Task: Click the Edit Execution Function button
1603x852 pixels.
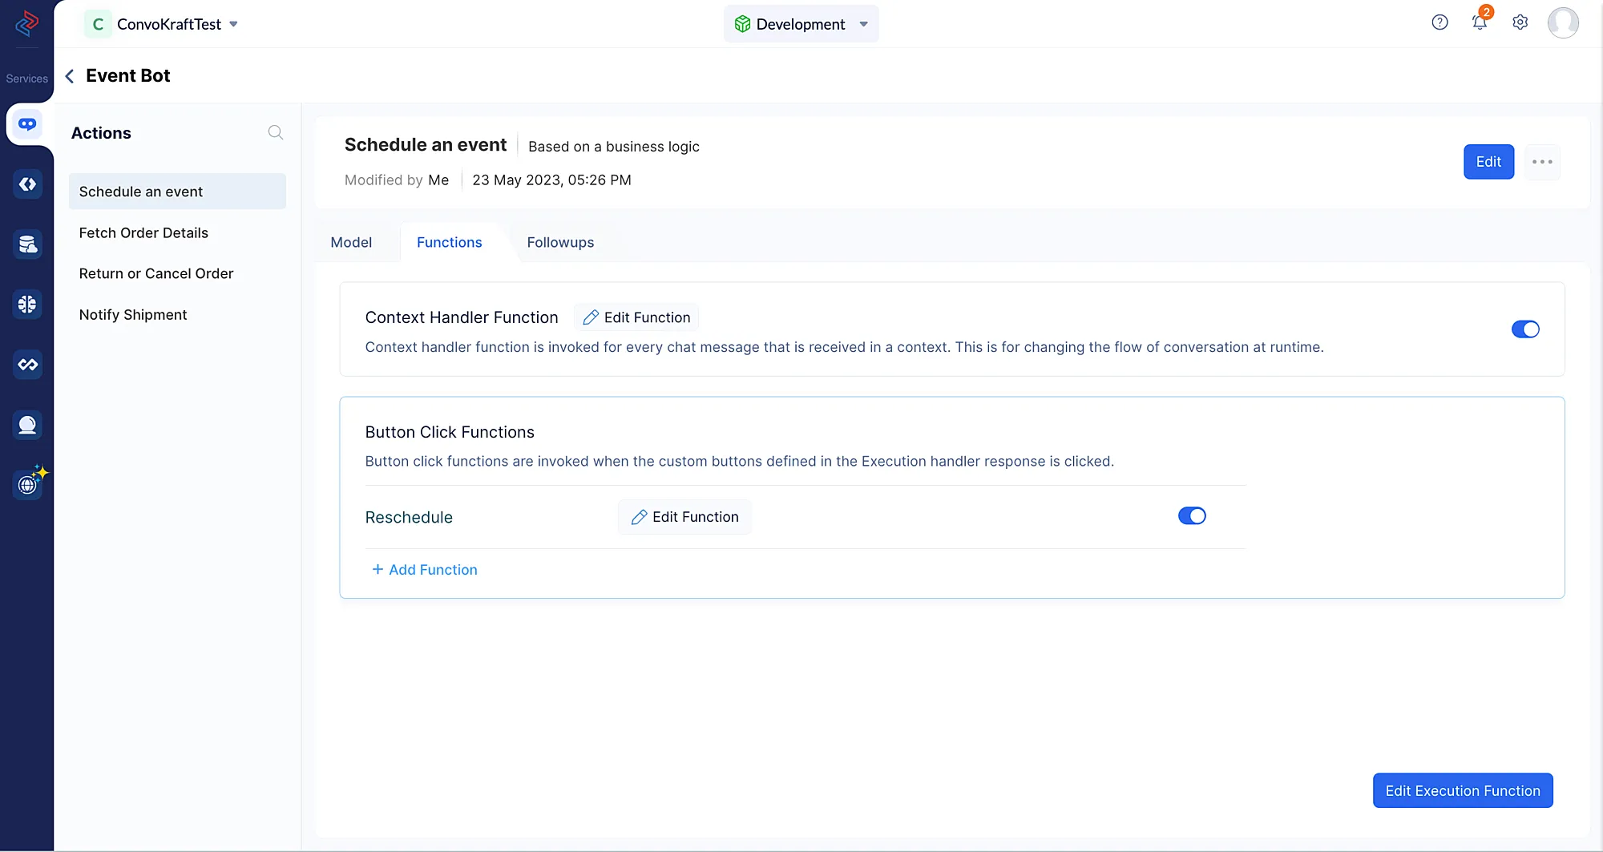Action: point(1462,790)
